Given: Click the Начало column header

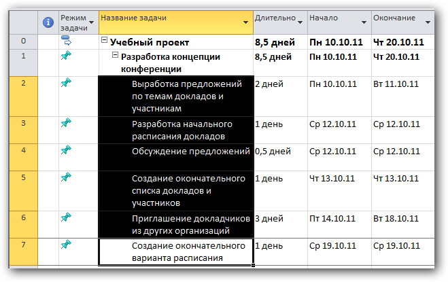Looking at the screenshot, I should tap(339, 22).
